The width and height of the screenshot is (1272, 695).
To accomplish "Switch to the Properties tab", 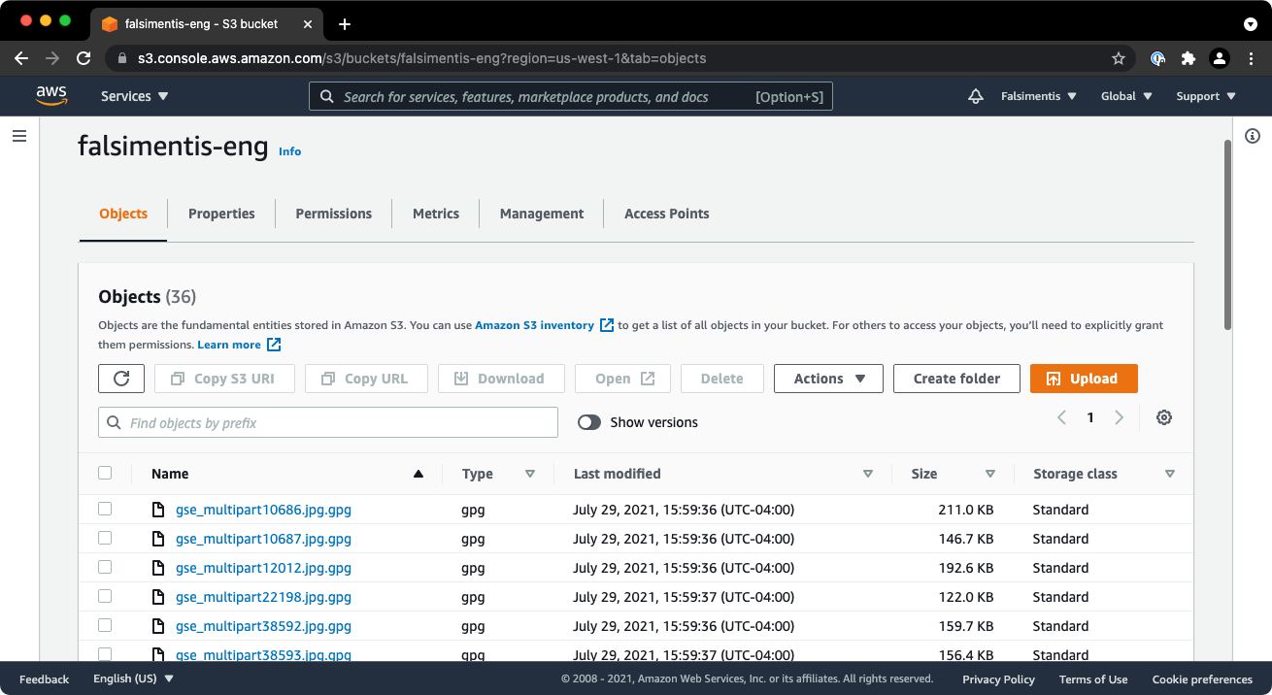I will pyautogui.click(x=221, y=214).
